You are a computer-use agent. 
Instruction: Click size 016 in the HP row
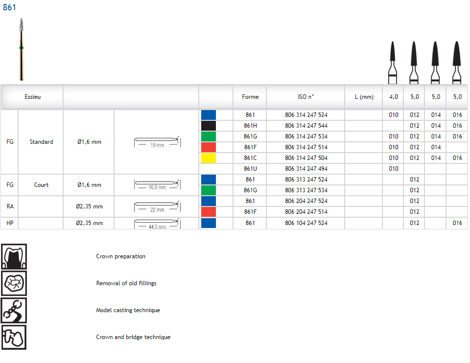457,223
